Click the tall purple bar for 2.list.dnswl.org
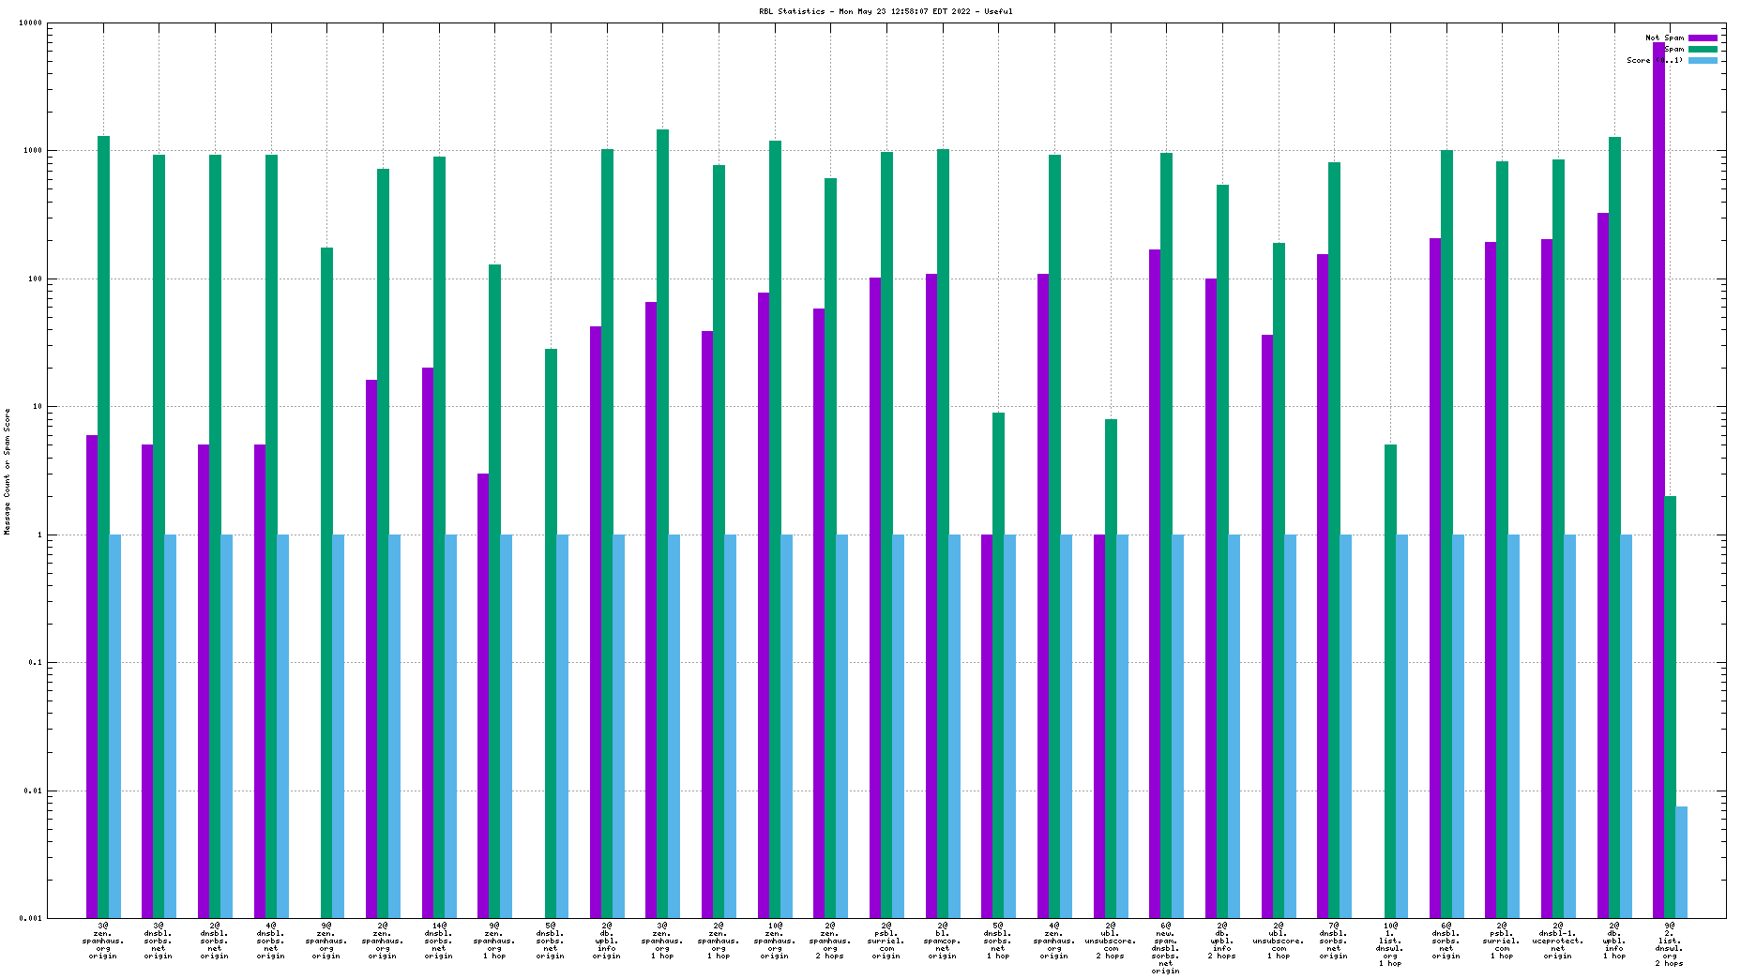This screenshot has width=1741, height=979. click(x=1658, y=469)
